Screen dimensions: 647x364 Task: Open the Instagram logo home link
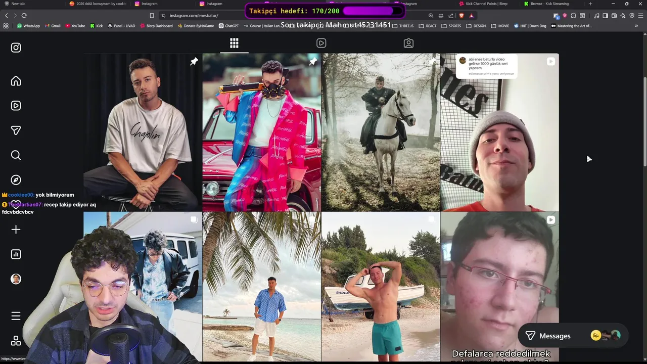tap(16, 48)
